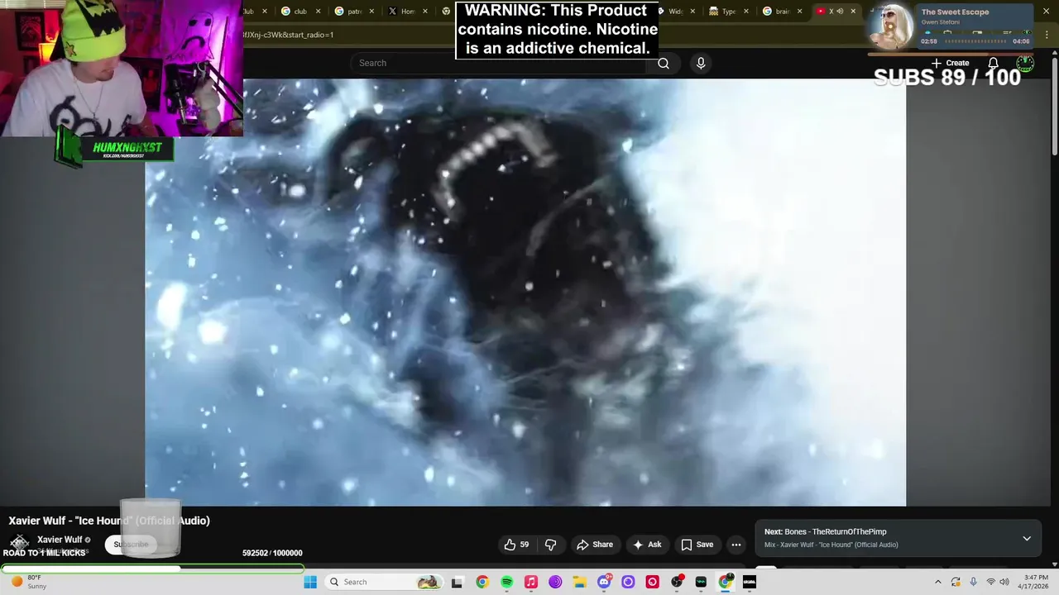Open Discord from the taskbar
This screenshot has width=1059, height=595.
604,582
